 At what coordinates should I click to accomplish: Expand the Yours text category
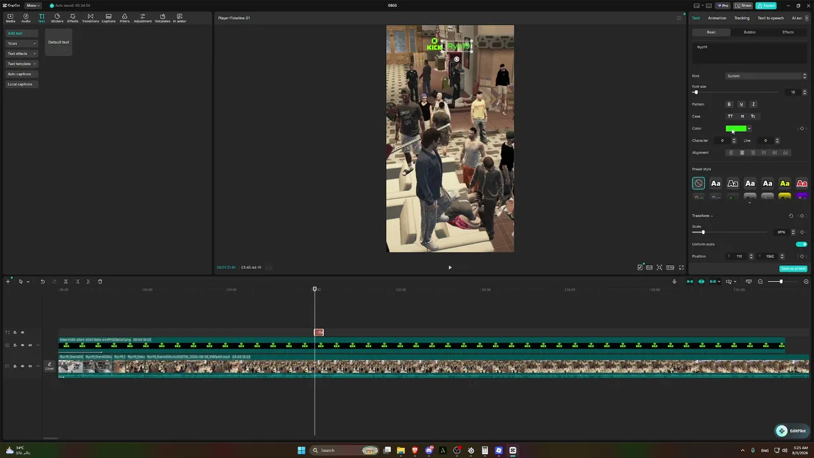coord(21,43)
